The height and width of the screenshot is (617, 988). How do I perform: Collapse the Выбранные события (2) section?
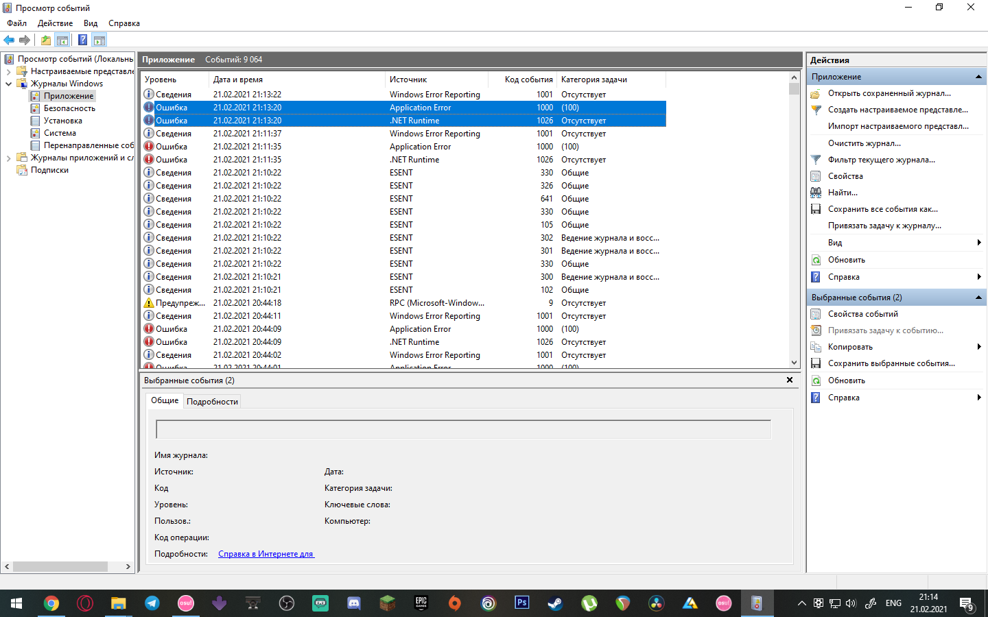[x=979, y=297]
